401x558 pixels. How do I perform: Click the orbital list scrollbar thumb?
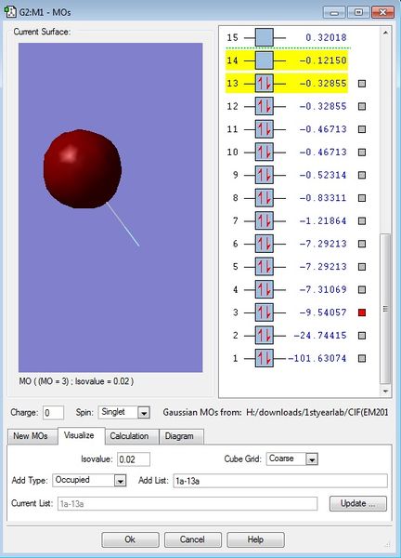point(385,309)
